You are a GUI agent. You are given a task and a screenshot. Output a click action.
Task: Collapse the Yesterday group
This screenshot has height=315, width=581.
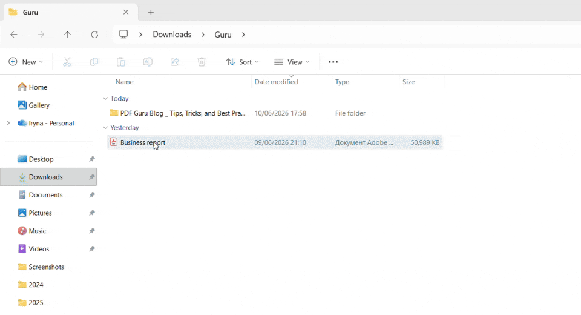click(x=105, y=128)
